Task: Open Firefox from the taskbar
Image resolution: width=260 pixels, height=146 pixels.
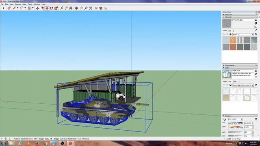Action: 37,143
